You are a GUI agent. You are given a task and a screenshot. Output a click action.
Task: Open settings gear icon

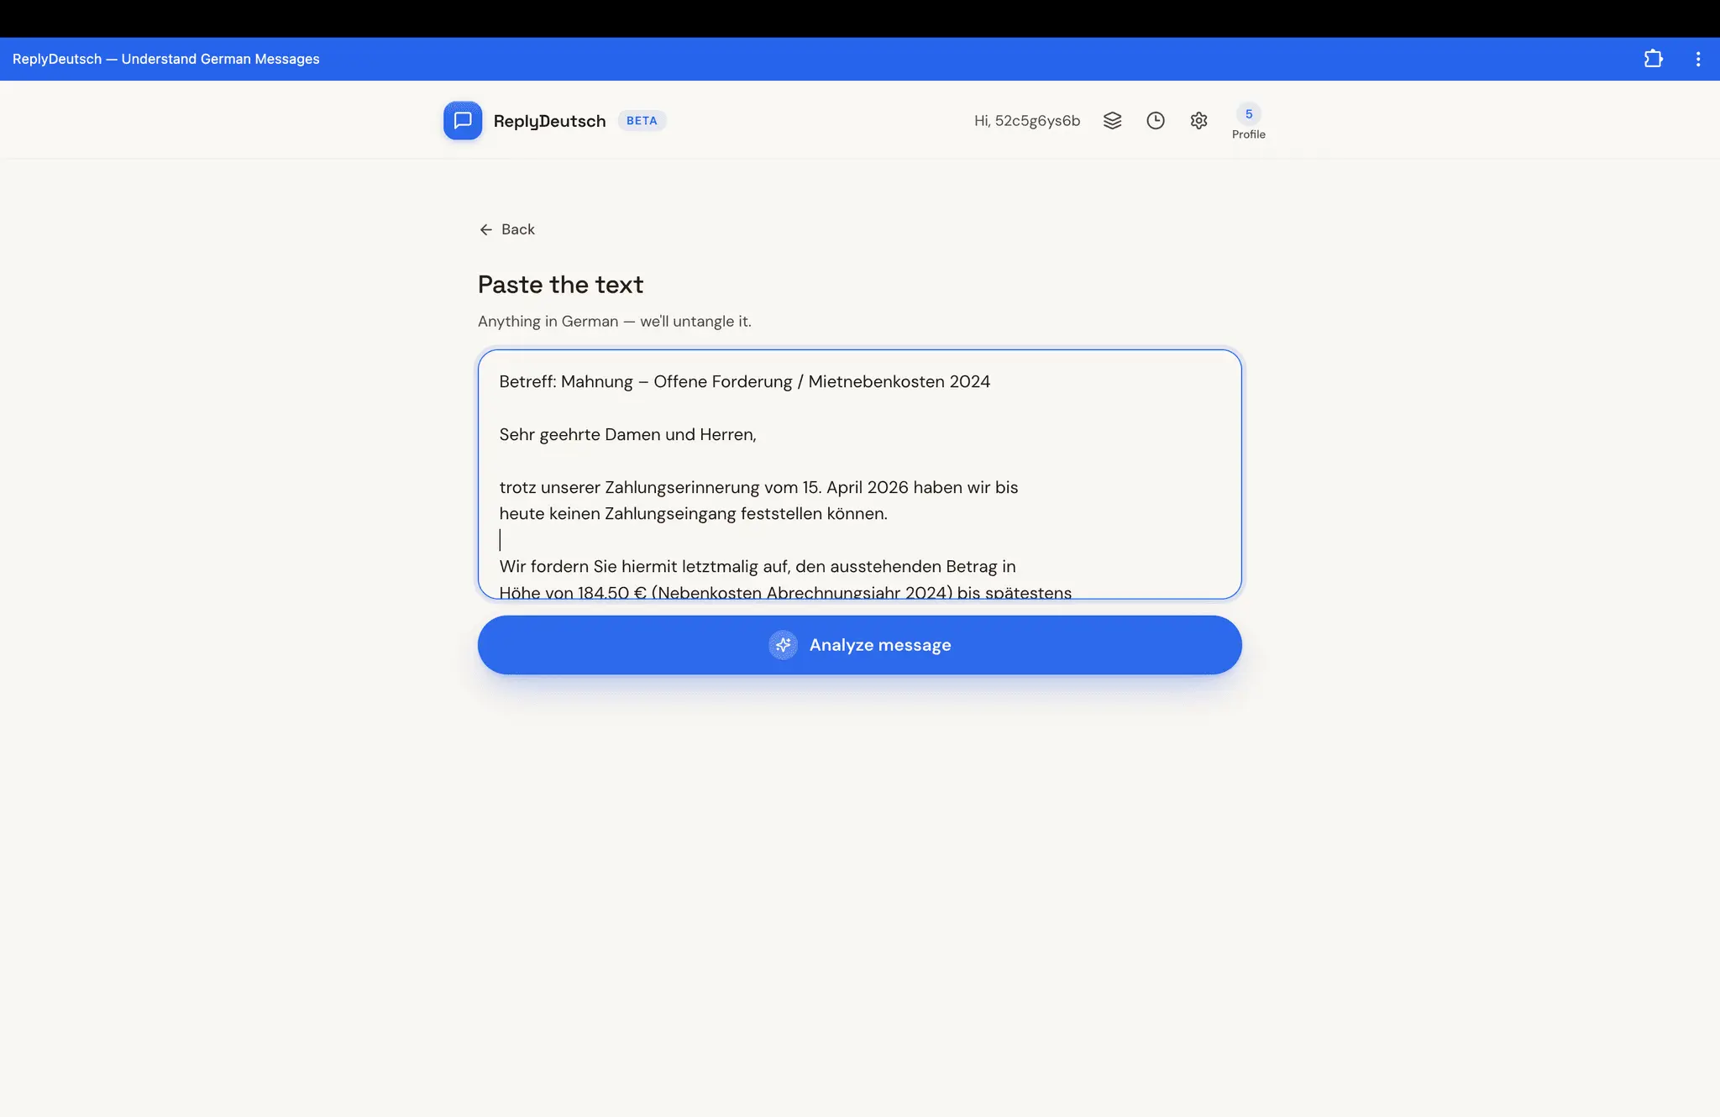1198,120
